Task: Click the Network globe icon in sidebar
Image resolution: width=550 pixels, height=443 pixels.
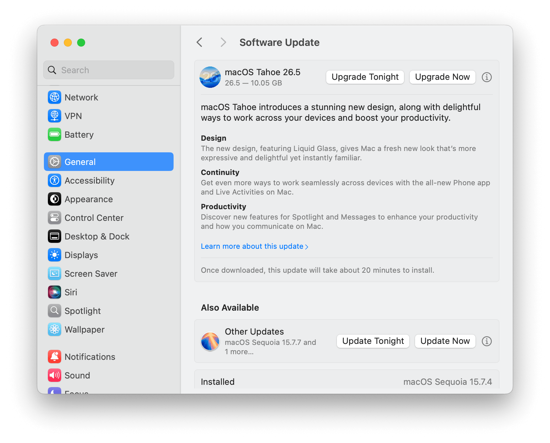Action: tap(55, 97)
